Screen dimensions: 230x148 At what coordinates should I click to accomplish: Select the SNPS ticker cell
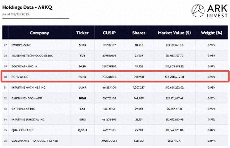(83, 45)
